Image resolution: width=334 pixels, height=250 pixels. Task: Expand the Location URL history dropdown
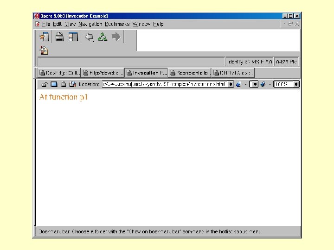click(231, 84)
